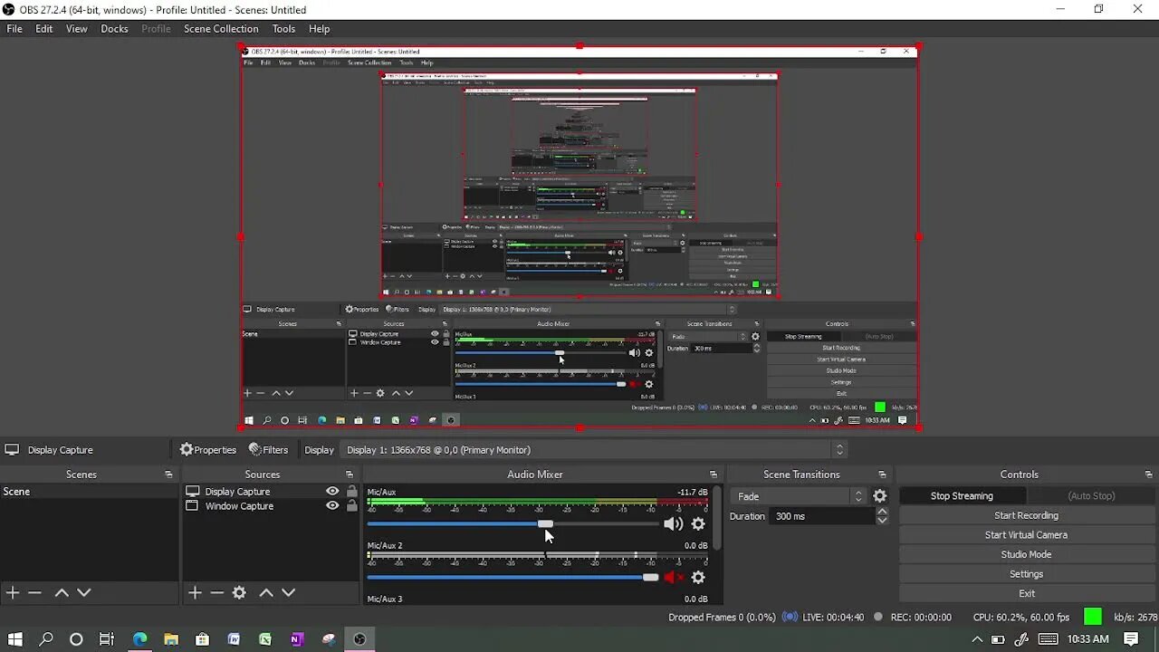Decrease the transition duration with down arrow
Image resolution: width=1159 pixels, height=652 pixels.
pyautogui.click(x=882, y=521)
